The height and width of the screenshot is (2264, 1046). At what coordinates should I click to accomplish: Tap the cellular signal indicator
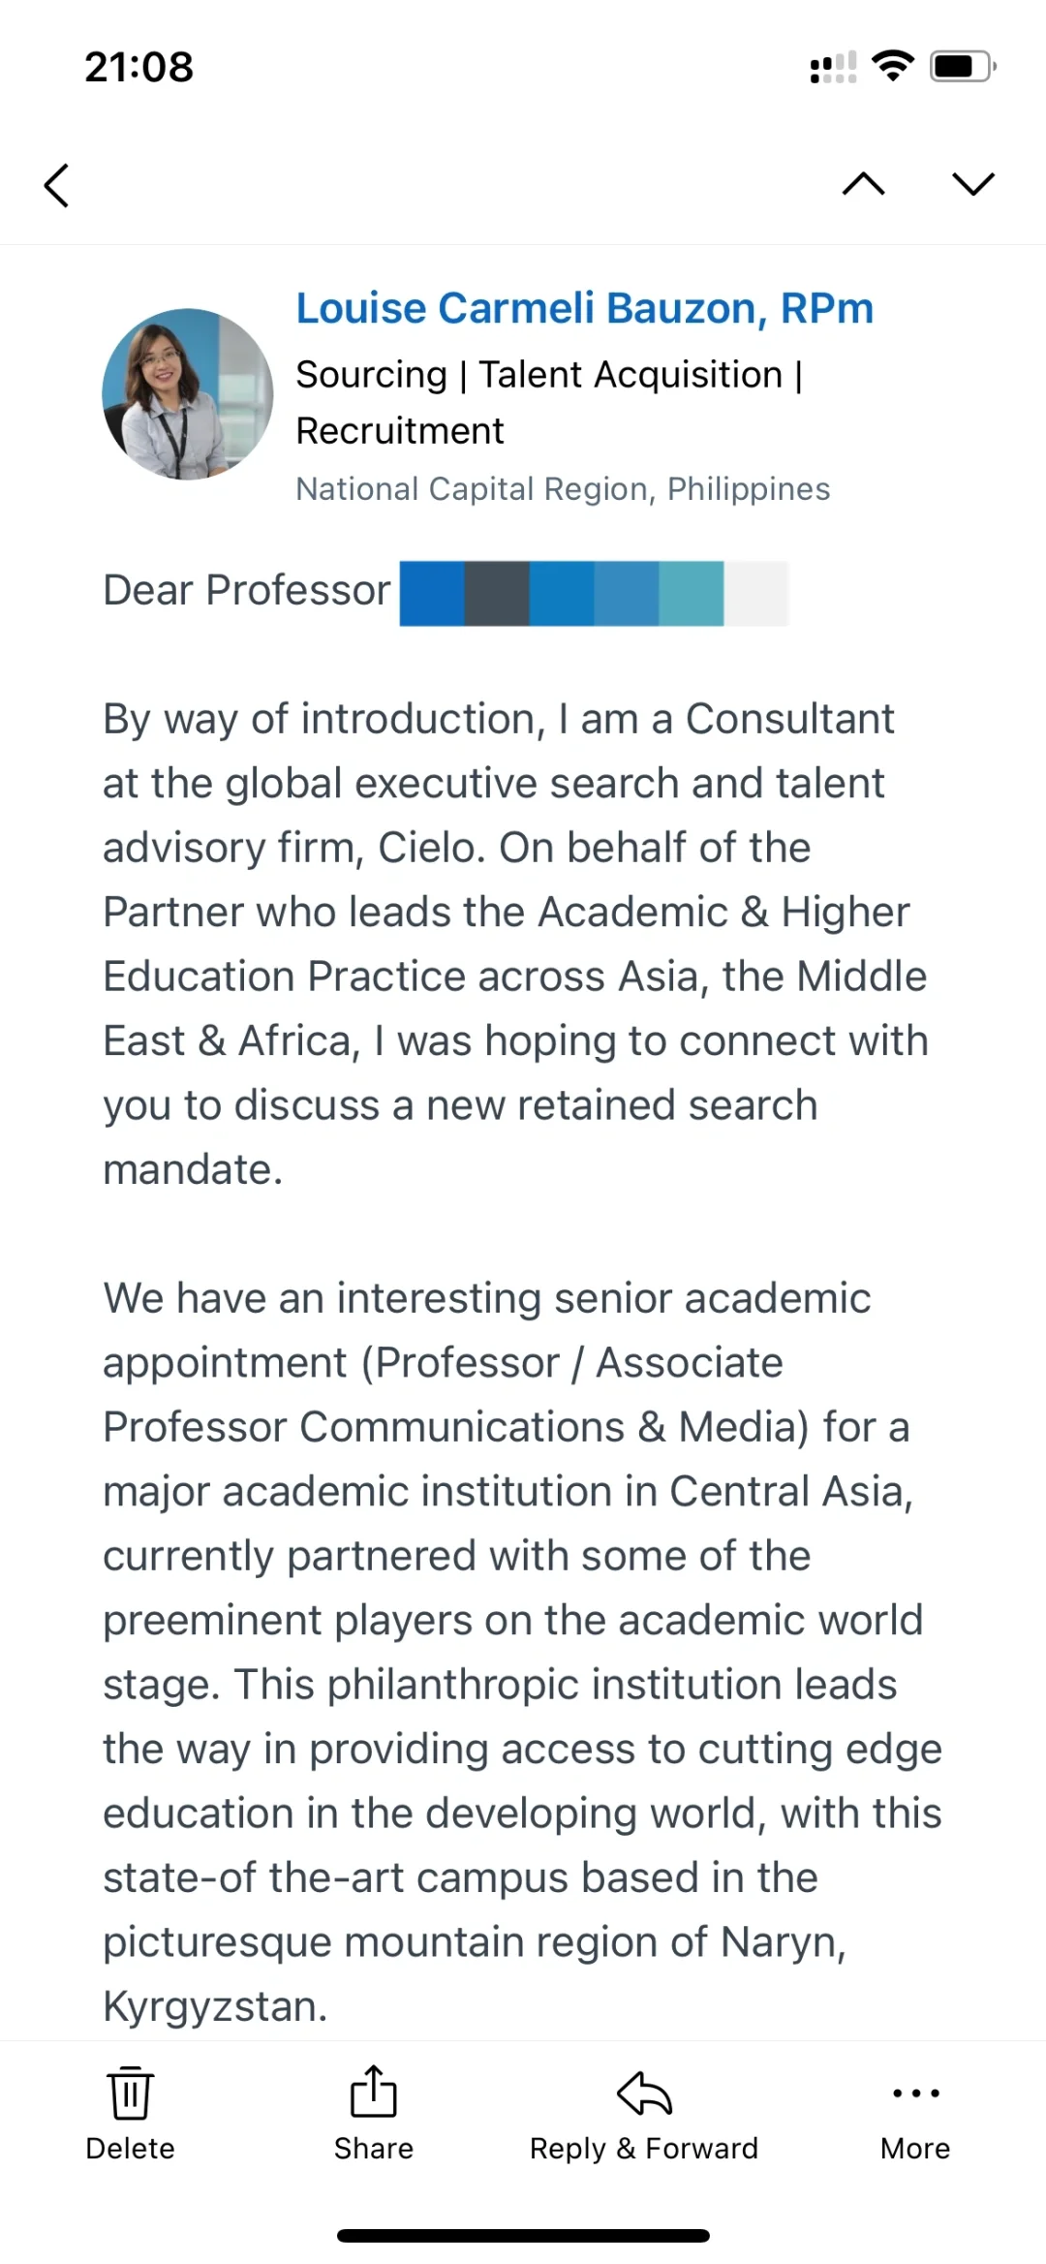pyautogui.click(x=833, y=68)
